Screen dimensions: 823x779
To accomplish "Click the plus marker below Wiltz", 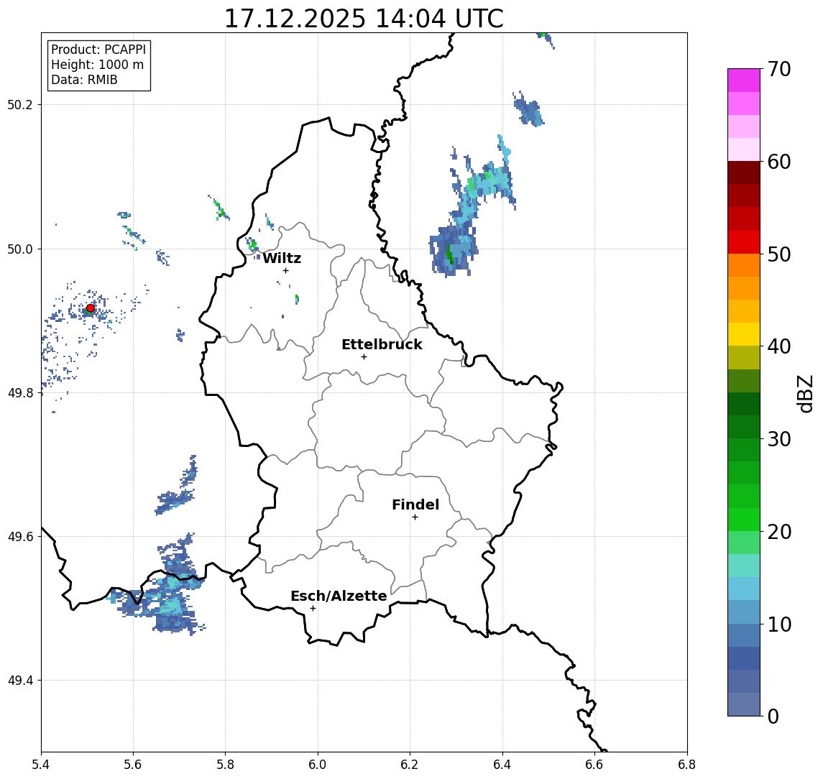I will click(x=285, y=270).
